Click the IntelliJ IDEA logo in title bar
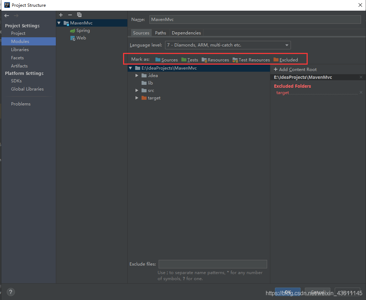366x300 pixels. [7, 5]
